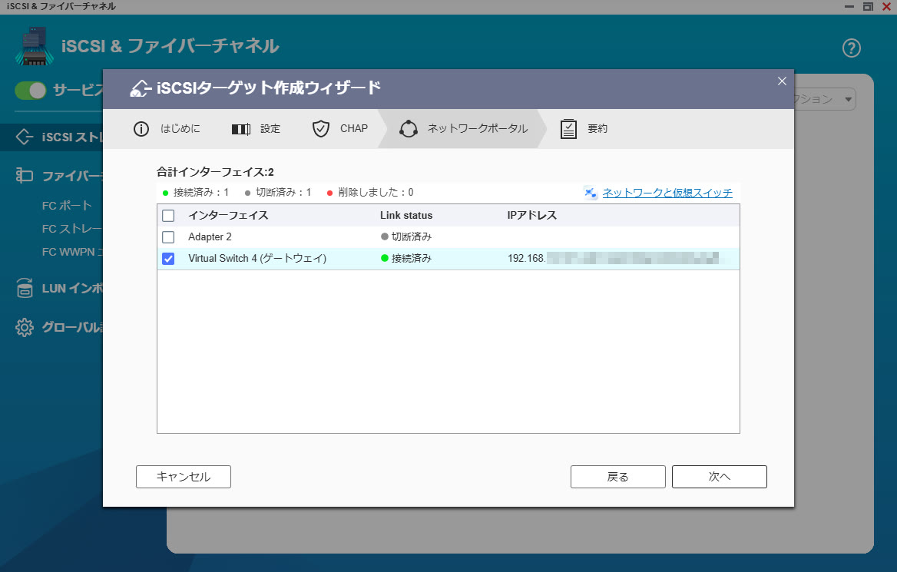Select the Adapter 2 row text

pyautogui.click(x=210, y=236)
